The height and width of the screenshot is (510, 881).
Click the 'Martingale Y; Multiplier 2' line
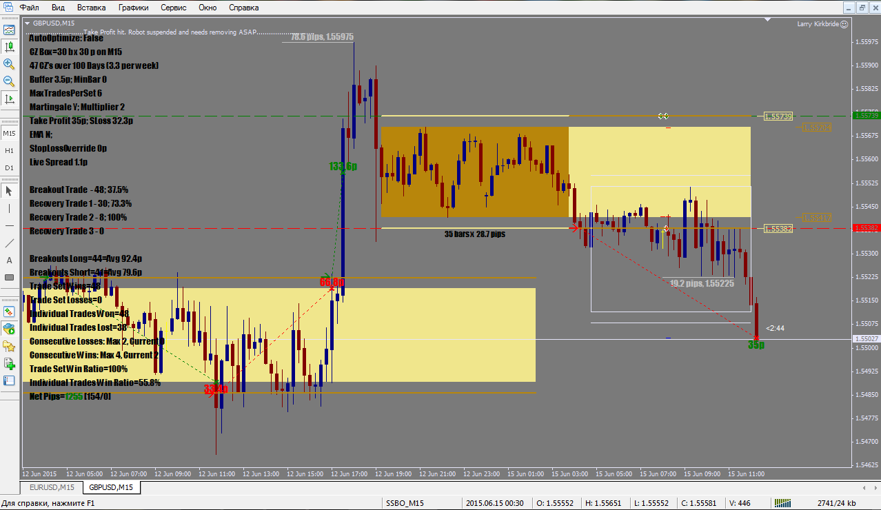(x=77, y=107)
